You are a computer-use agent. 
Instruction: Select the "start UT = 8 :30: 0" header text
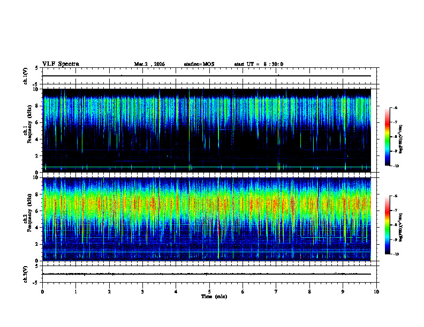(x=259, y=64)
